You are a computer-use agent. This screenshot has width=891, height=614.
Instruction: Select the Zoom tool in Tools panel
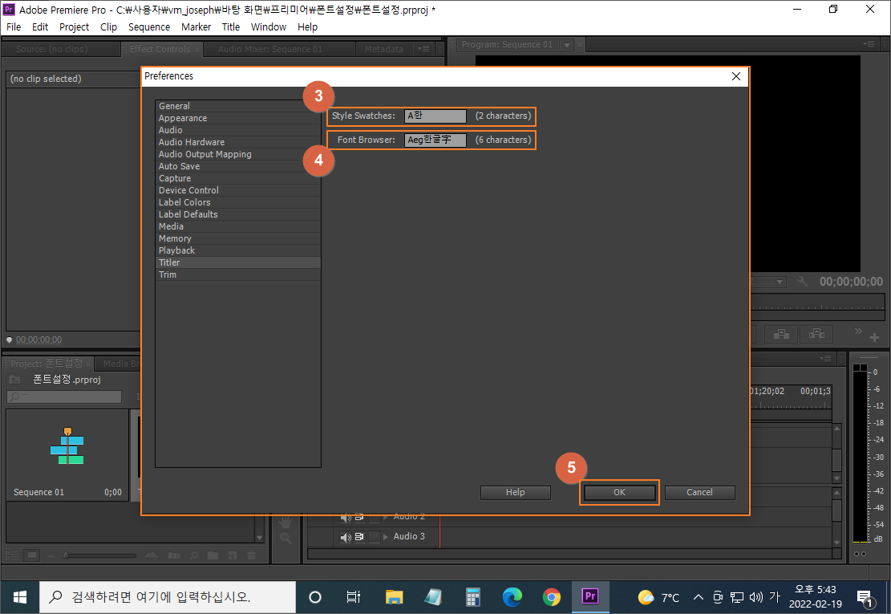pos(286,538)
